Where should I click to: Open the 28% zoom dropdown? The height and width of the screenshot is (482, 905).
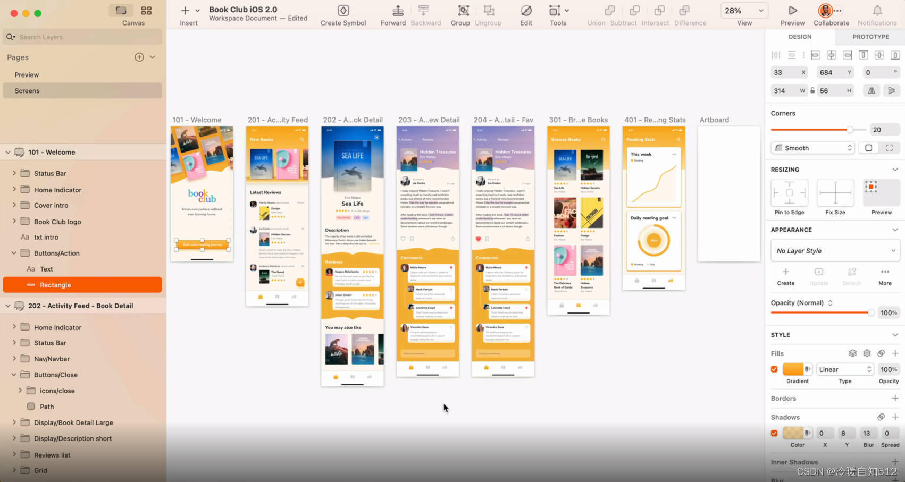point(744,11)
